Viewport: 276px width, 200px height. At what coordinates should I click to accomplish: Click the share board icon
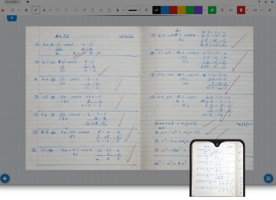tap(270, 10)
